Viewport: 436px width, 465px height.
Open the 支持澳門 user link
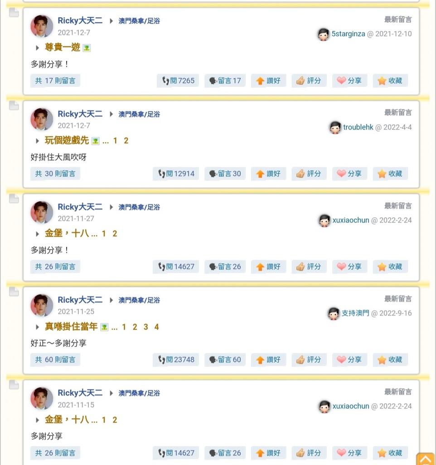[355, 313]
